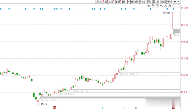Image resolution: width=191 pixels, height=109 pixels.
Task: Click the 73.04-75.41 gap label
Action: click(x=48, y=100)
